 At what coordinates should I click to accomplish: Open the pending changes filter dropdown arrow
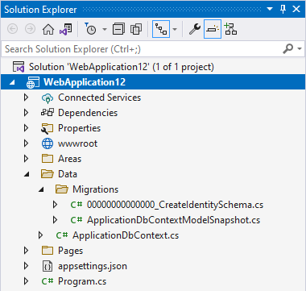[x=105, y=29]
